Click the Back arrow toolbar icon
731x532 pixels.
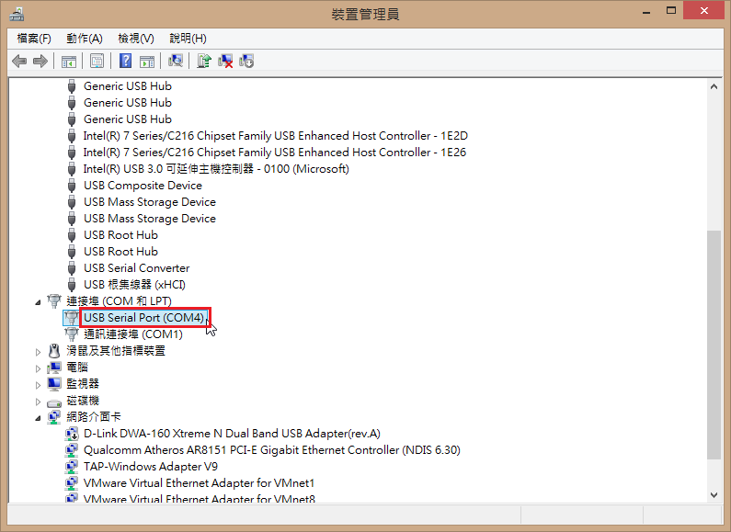[19, 61]
